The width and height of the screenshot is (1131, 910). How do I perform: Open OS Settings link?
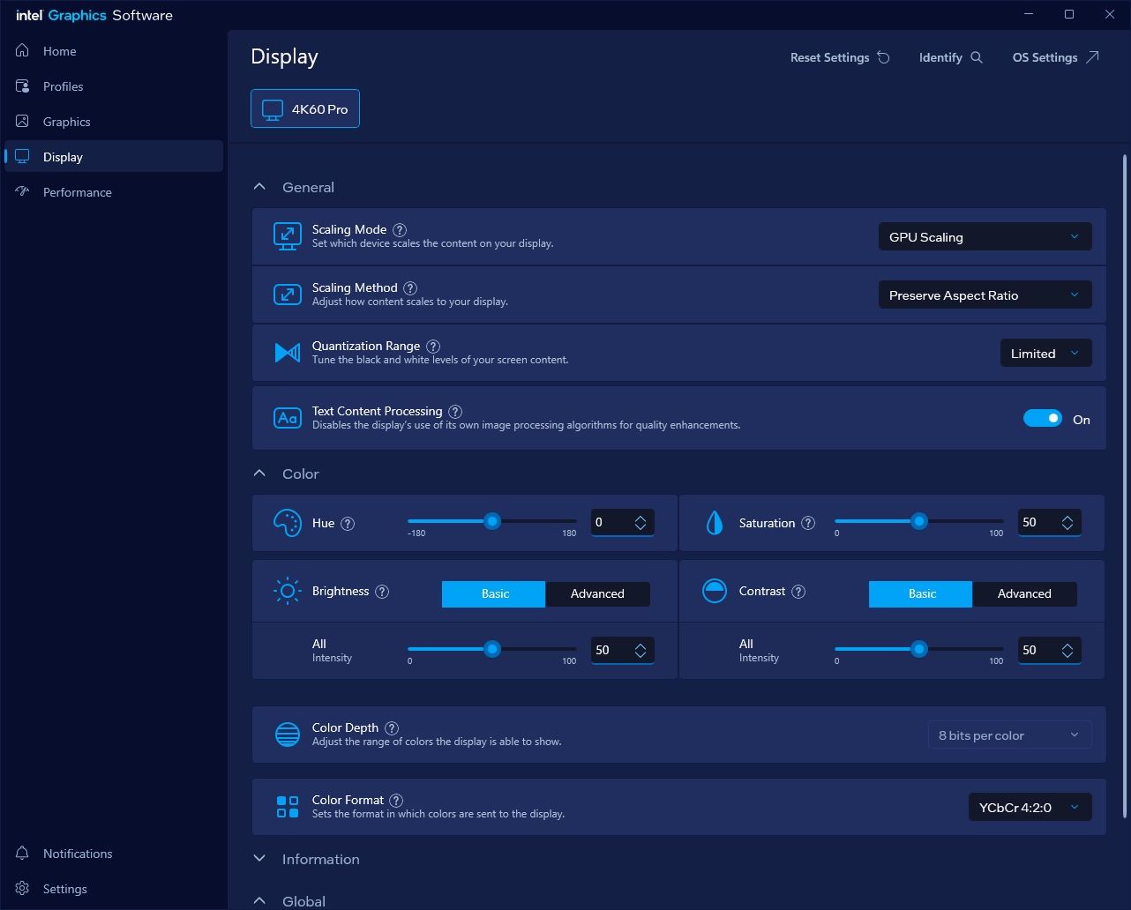pyautogui.click(x=1056, y=57)
